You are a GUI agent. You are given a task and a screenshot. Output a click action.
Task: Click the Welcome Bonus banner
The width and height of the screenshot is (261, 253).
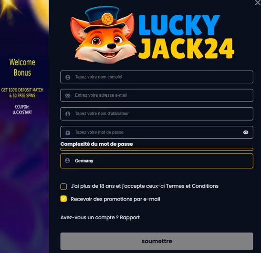pos(22,68)
